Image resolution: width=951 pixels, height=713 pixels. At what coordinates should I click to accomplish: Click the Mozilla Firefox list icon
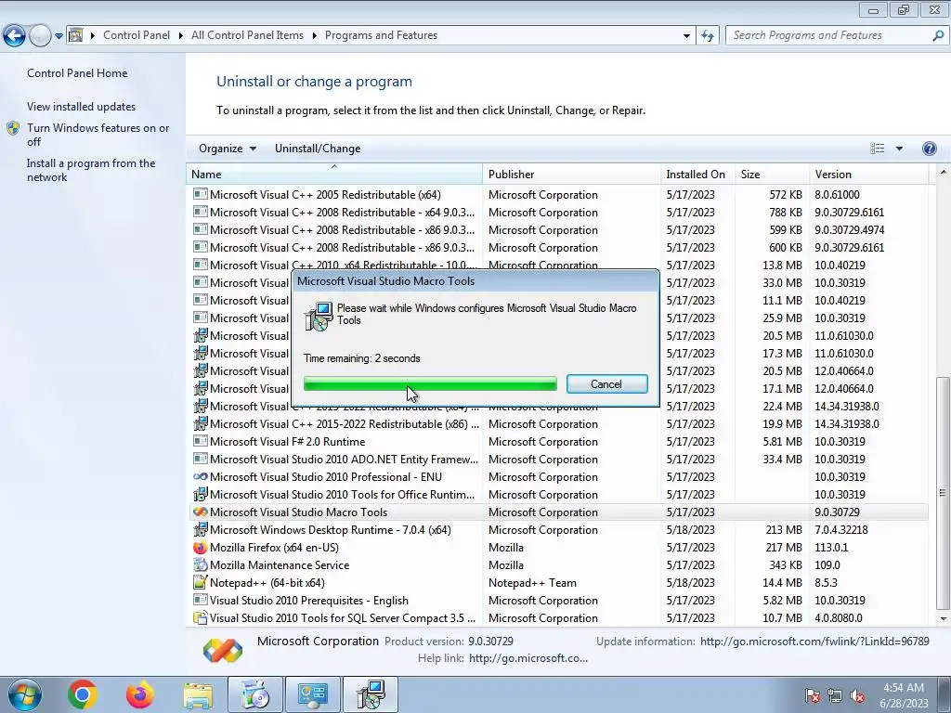[201, 547]
